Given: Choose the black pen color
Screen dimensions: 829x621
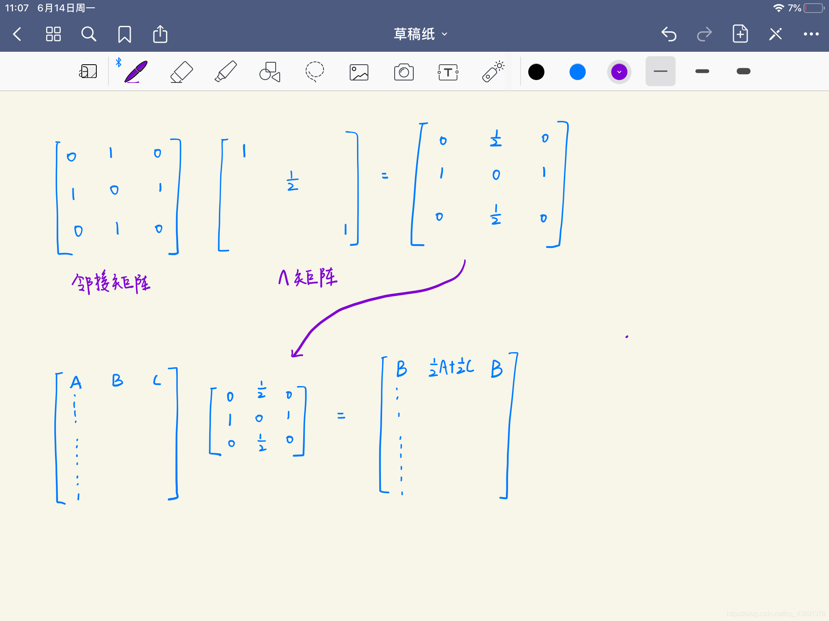Looking at the screenshot, I should [536, 72].
